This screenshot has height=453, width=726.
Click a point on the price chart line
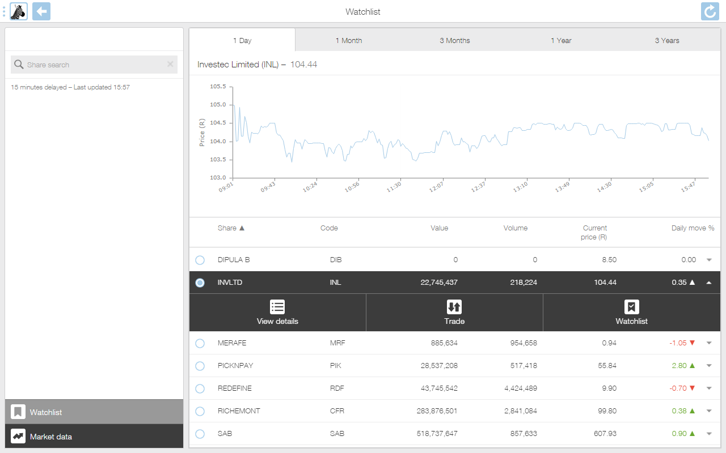(544, 124)
